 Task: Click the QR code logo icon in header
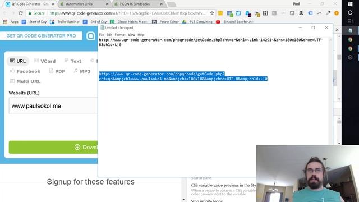click(x=90, y=36)
